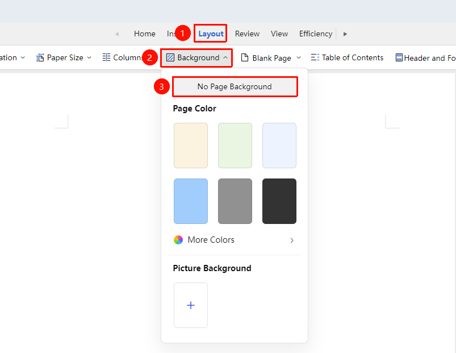The width and height of the screenshot is (456, 353).
Task: Click the Blank Page icon
Action: click(245, 57)
